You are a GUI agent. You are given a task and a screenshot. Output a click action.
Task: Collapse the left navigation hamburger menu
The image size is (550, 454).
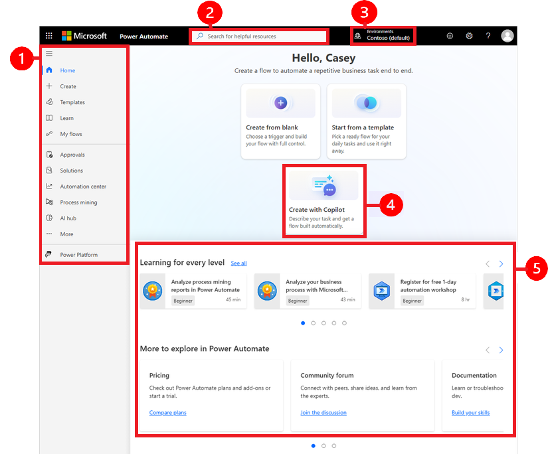[49, 54]
